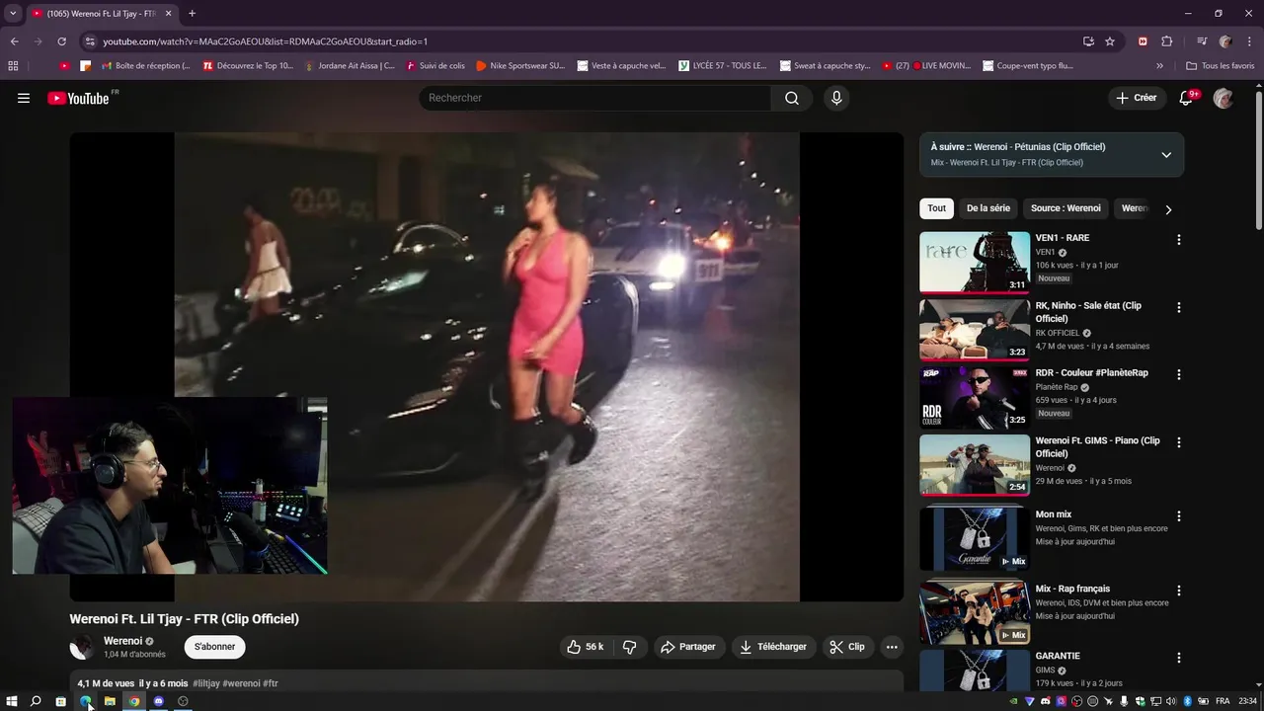
Task: Open RDR - Couleur #PlanèteRap thumbnail
Action: click(975, 398)
